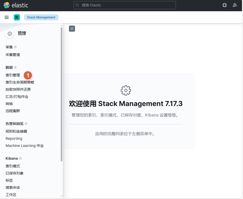The height and width of the screenshot is (199, 243).
Task: Click 欢迎使用 Stack Management 7.17.3 heading
Action: [x=126, y=104]
